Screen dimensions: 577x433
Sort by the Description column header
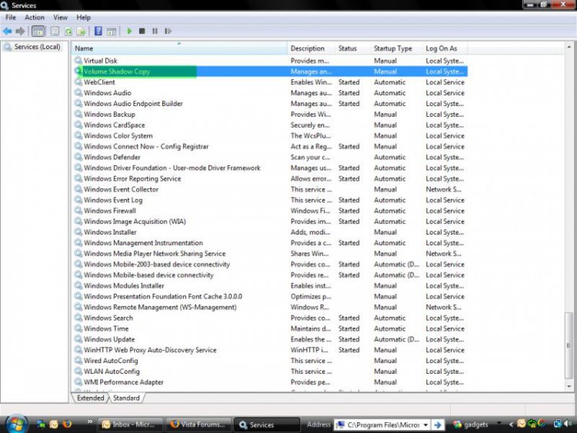click(x=311, y=48)
